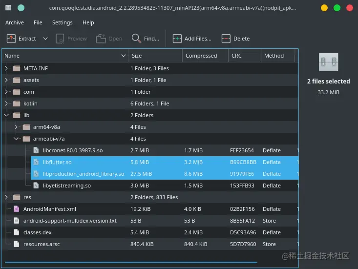Click the teal pin button in titlebar
The image size is (358, 269).
click(x=21, y=8)
